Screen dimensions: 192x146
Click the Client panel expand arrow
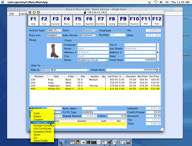[x=158, y=52]
